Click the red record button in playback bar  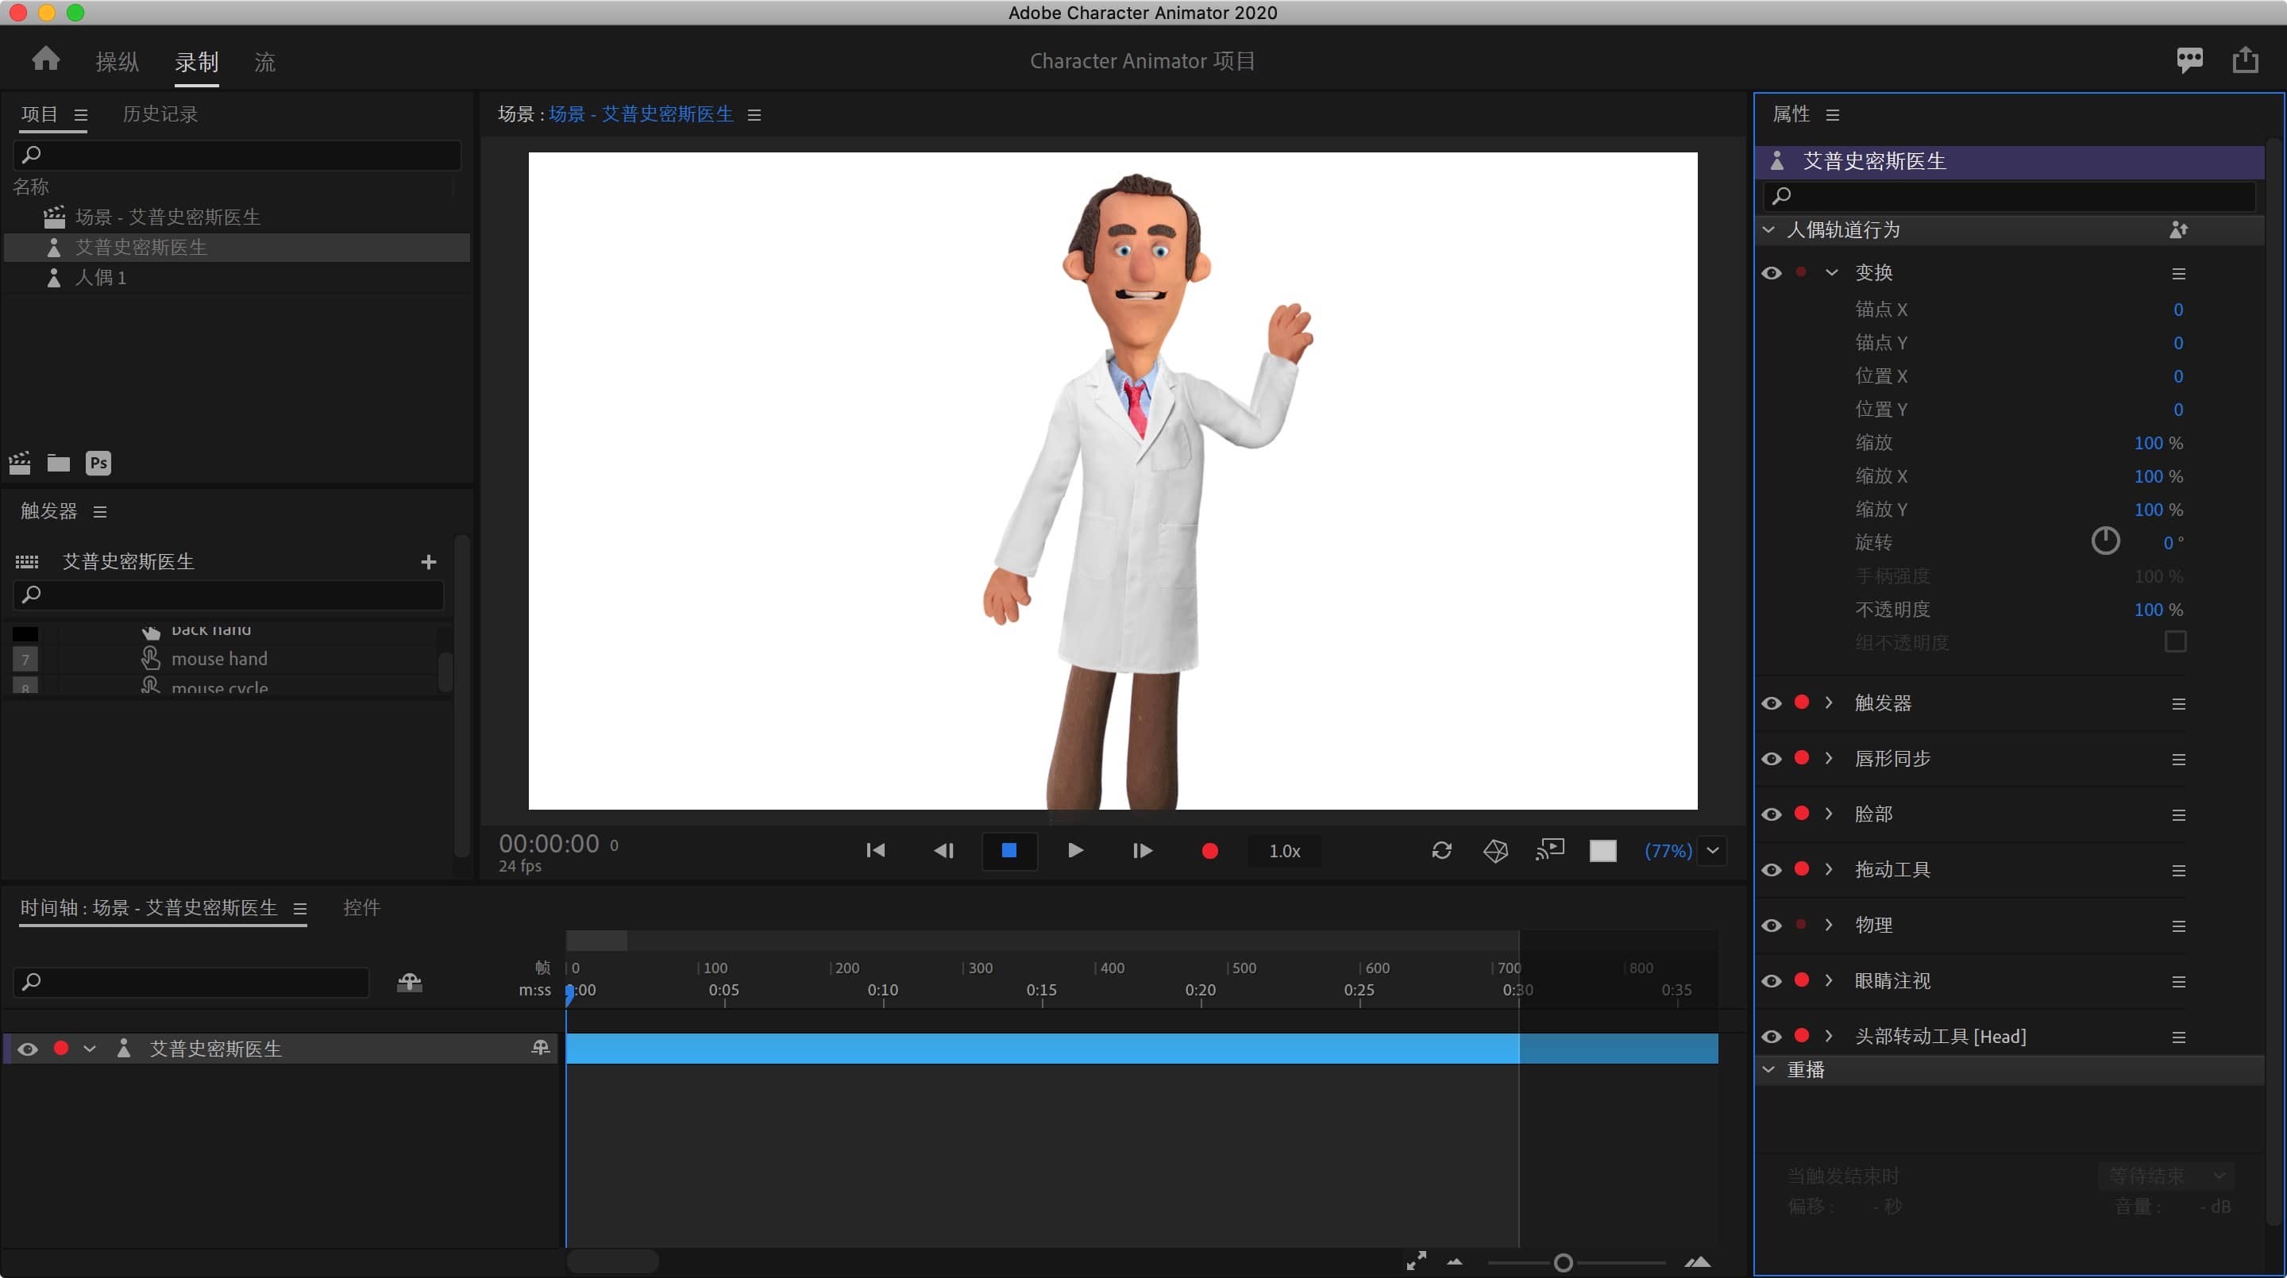pyautogui.click(x=1209, y=851)
